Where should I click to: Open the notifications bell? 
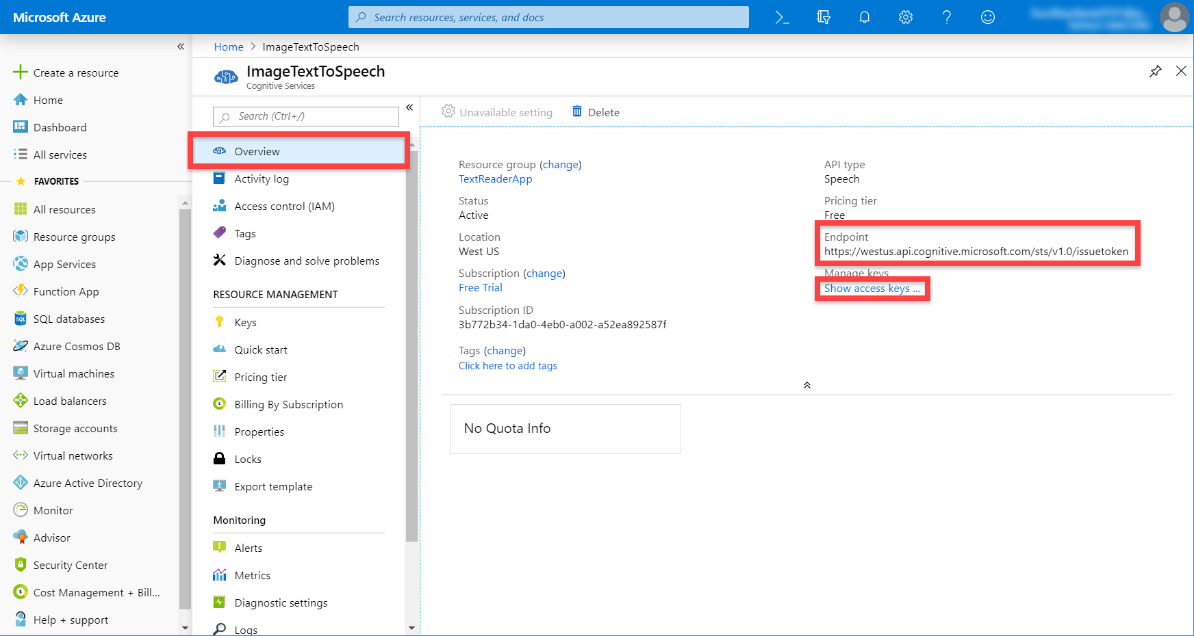pyautogui.click(x=865, y=17)
